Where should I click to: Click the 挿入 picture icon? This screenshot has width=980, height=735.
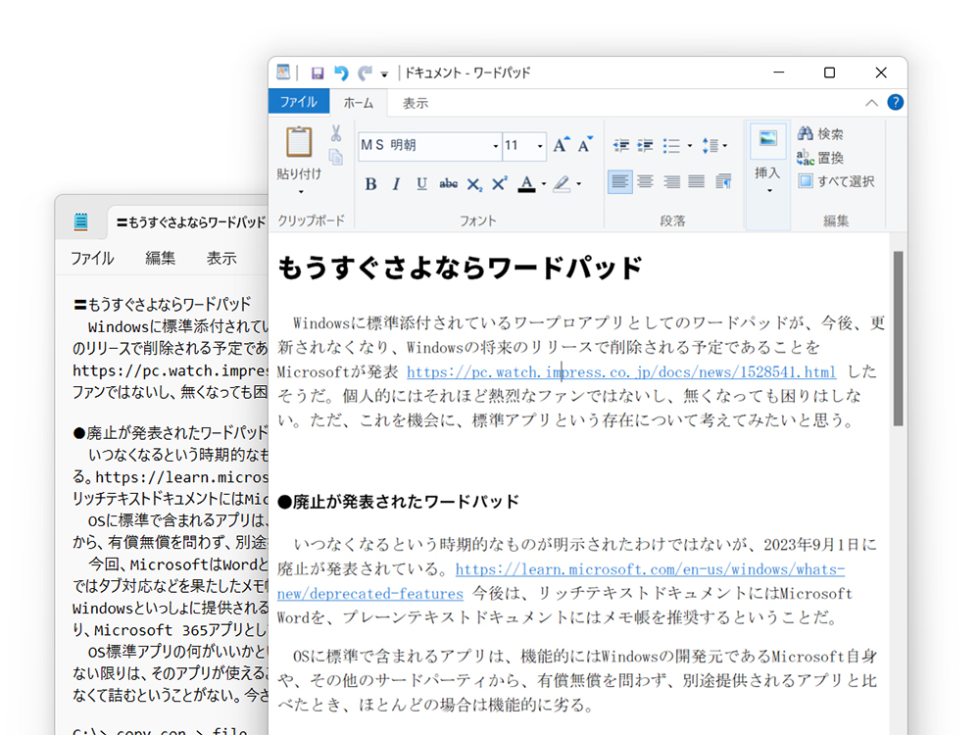[767, 139]
